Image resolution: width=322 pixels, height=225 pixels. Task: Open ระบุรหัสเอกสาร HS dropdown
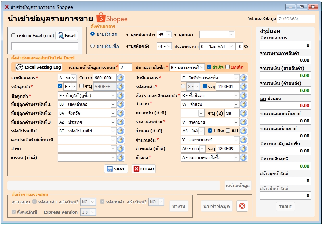[169, 34]
